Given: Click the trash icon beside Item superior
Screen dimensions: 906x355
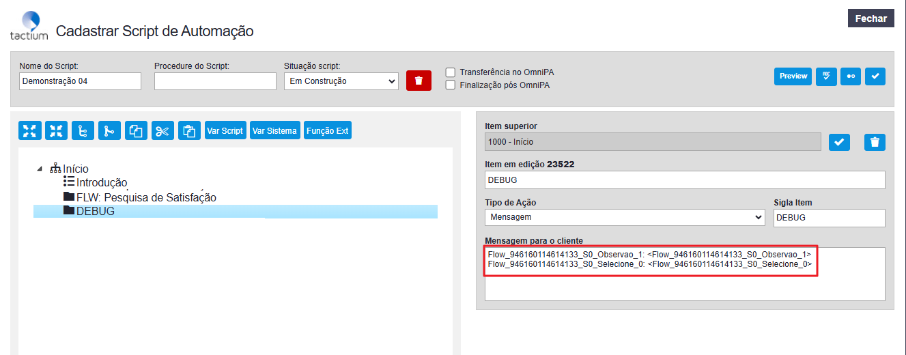Looking at the screenshot, I should pos(875,142).
